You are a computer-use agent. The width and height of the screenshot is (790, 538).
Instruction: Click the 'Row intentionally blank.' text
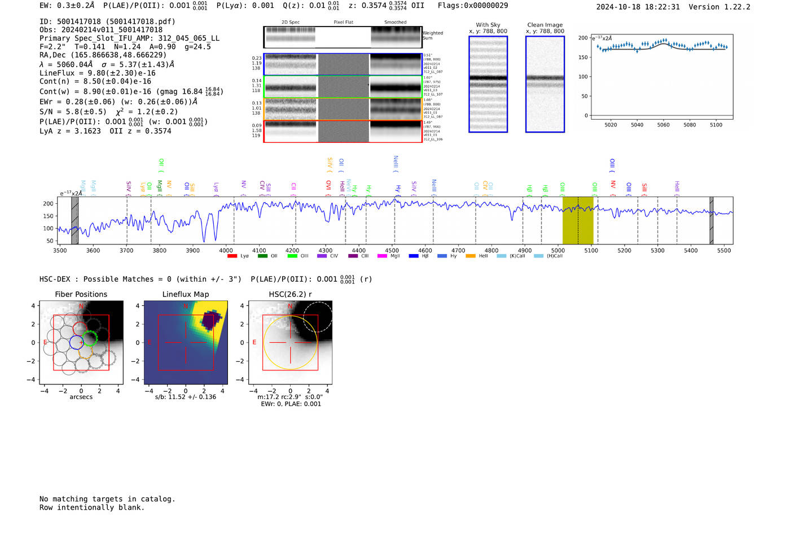[92, 508]
